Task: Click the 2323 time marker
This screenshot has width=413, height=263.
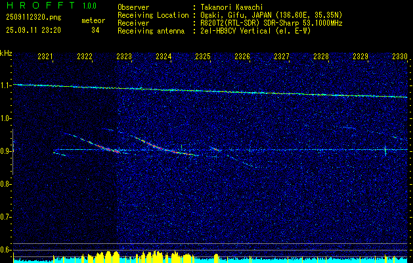Action: [124, 57]
